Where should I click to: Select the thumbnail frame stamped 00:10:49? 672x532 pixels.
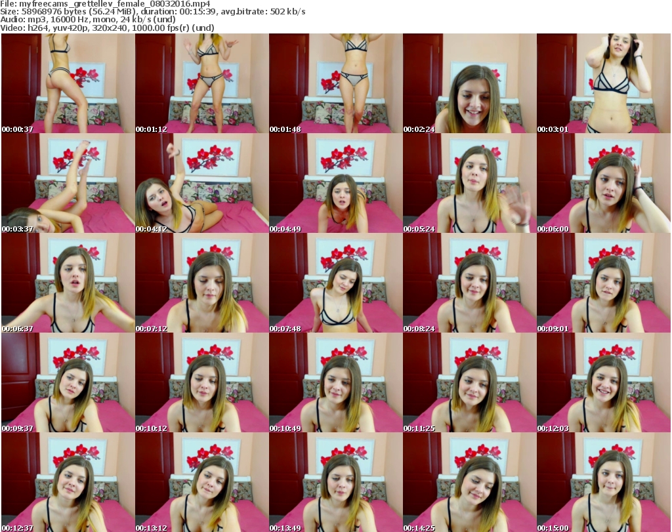335,383
